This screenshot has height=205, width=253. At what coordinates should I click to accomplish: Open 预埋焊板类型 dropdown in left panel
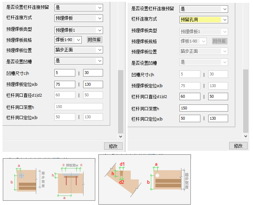pos(79,30)
